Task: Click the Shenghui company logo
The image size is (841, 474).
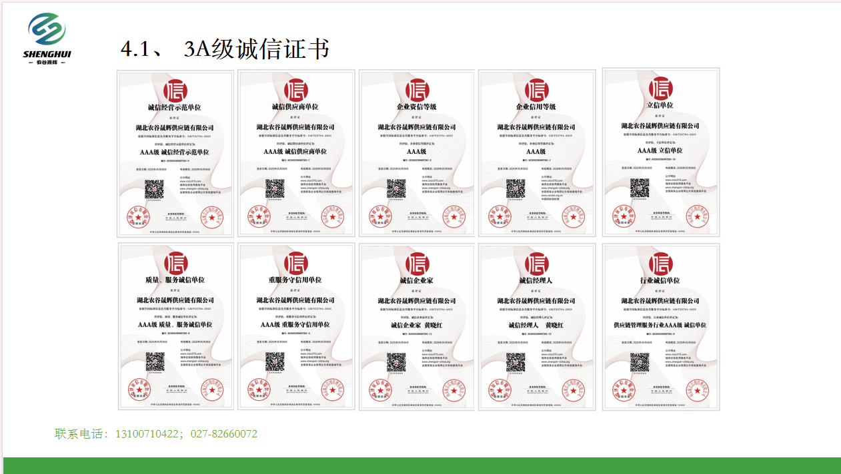Action: click(x=46, y=39)
